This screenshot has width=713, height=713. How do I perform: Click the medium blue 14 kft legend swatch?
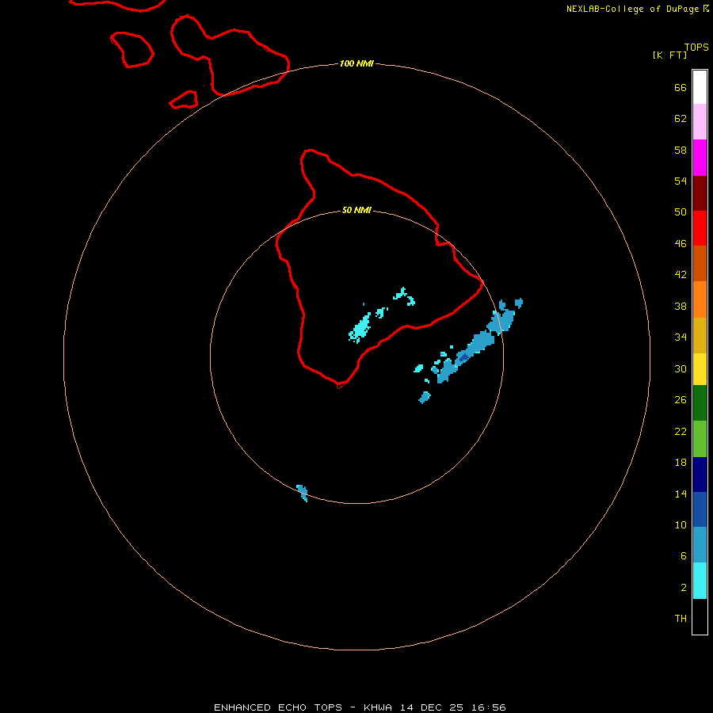click(700, 509)
